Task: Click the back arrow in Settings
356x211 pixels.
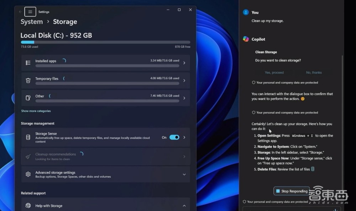Action: 20,12
